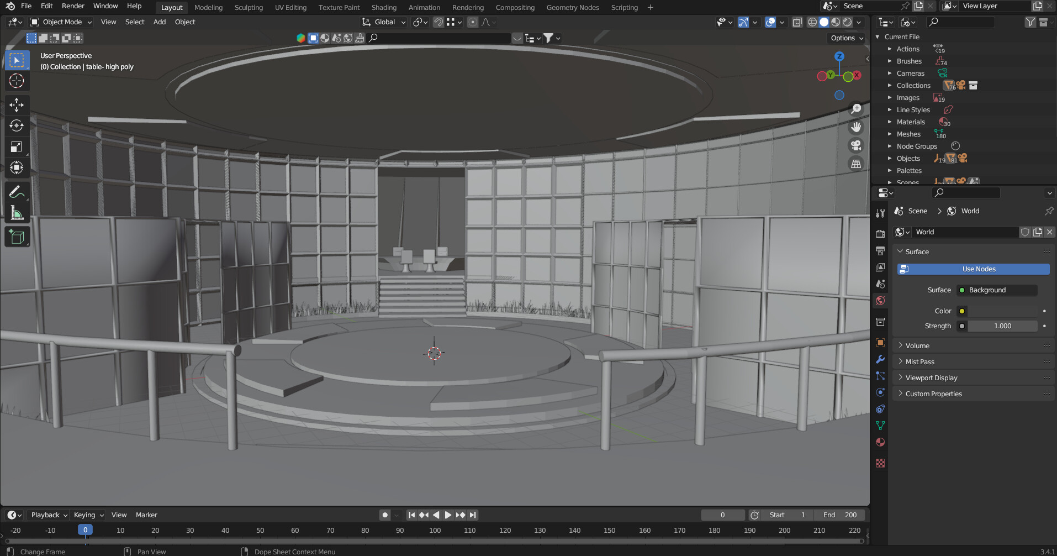Choose the Annotate pencil tool

(x=17, y=192)
